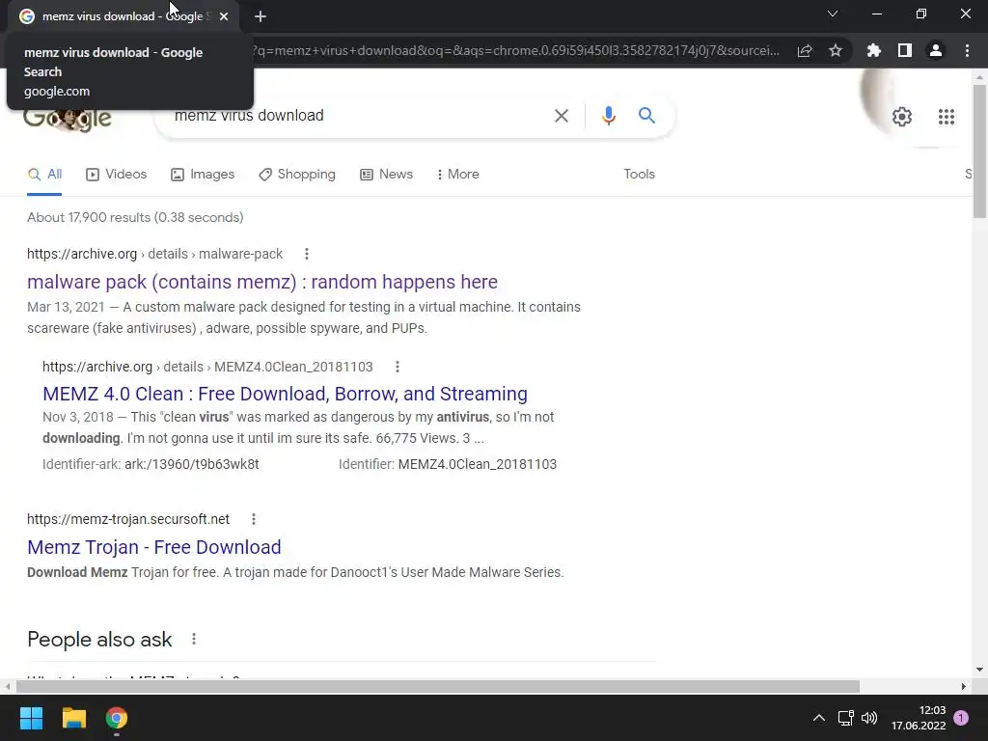
Task: Click the horizontal scrollbar thumb
Action: (437, 686)
